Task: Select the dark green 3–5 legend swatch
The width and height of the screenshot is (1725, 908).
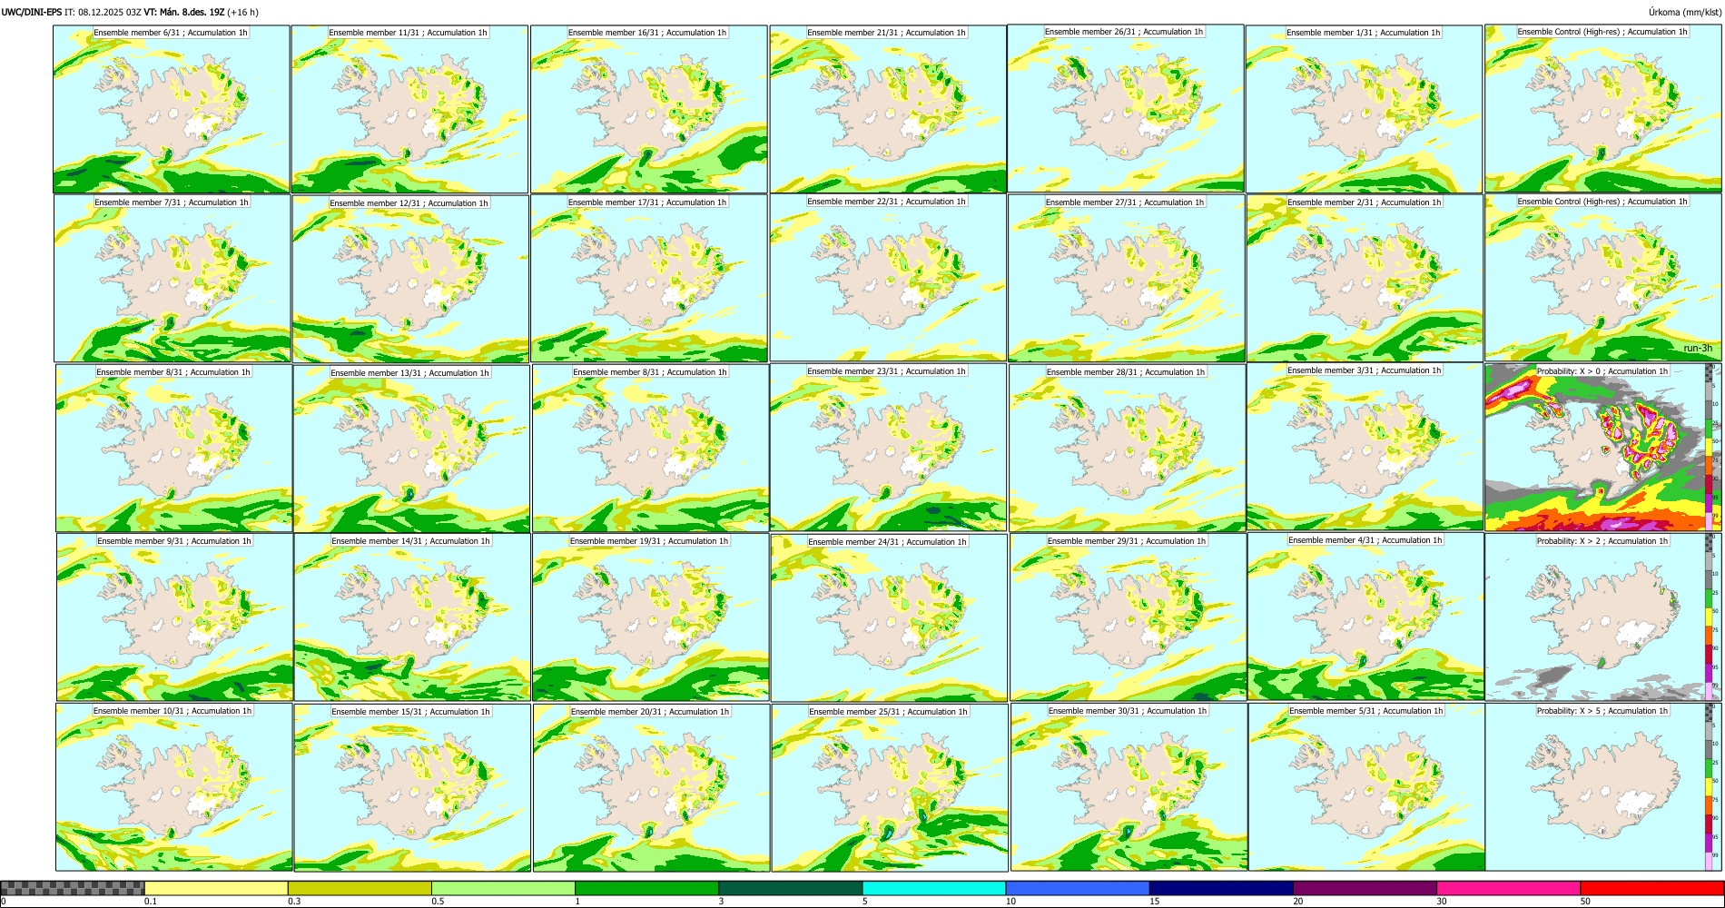Action: pyautogui.click(x=790, y=888)
